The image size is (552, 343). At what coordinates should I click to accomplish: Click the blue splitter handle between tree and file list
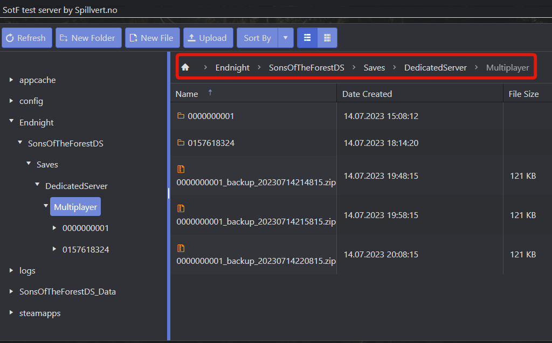click(x=169, y=193)
